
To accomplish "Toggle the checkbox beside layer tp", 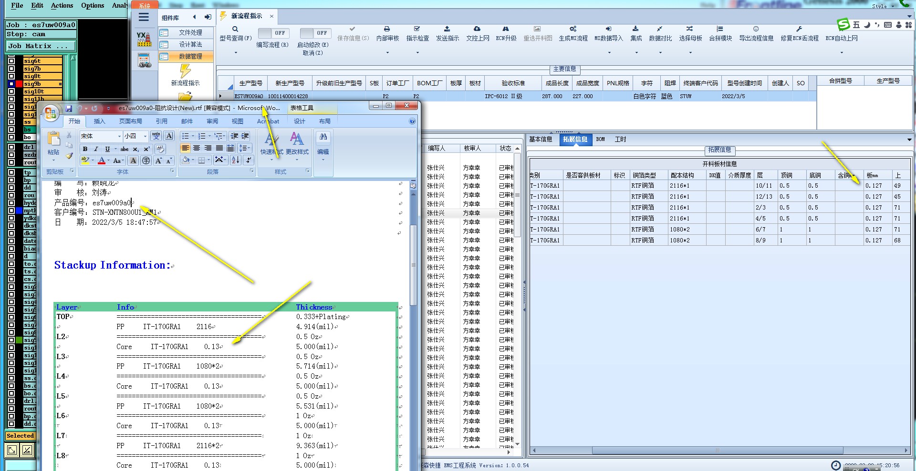I will 11,172.
